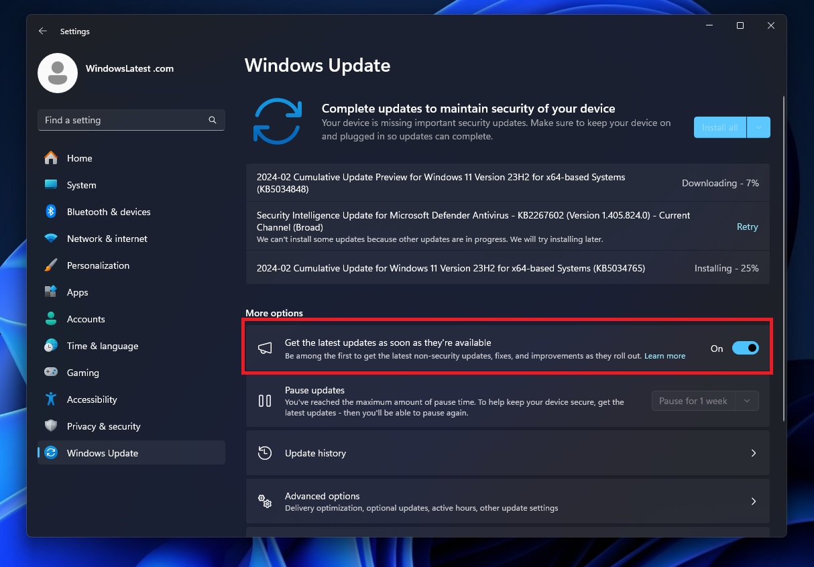Click the Advanced options gears icon
This screenshot has height=567, width=814.
(265, 501)
